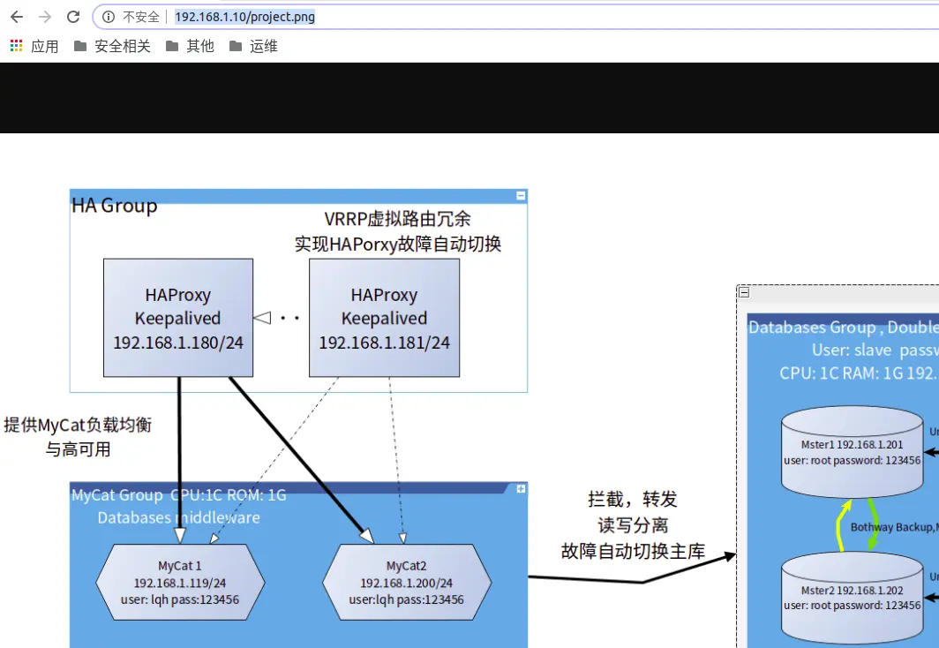
Task: Click the MyCat2 hexagon node
Action: point(407,582)
